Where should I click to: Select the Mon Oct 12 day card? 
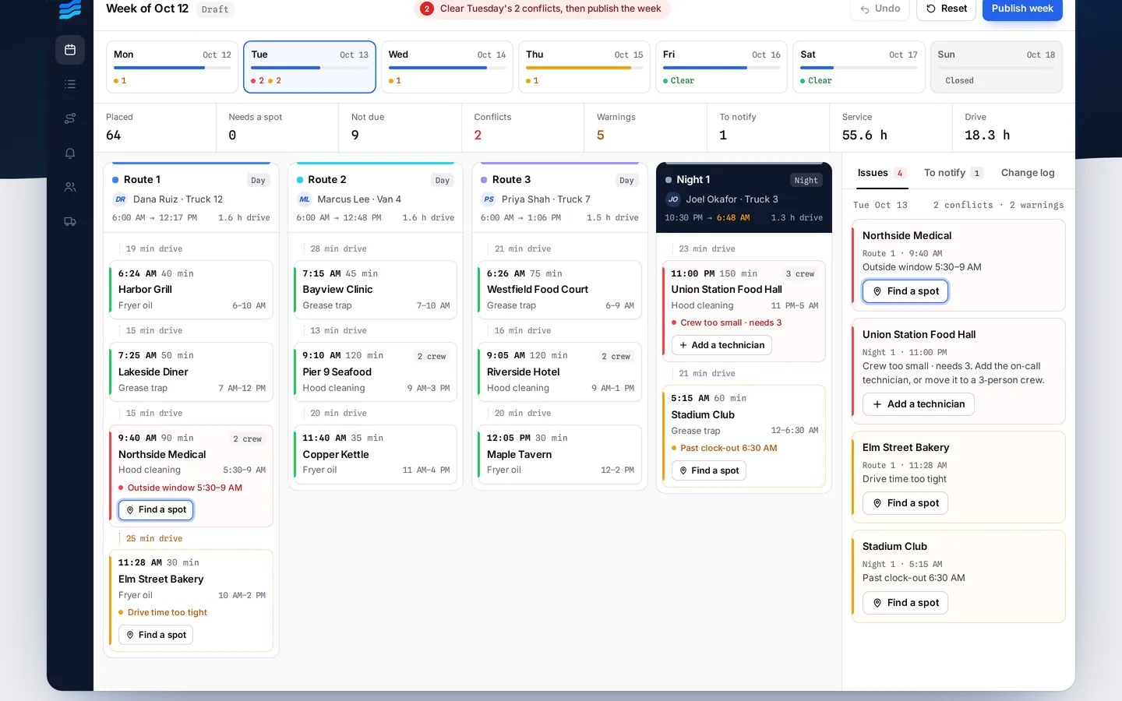[172, 67]
